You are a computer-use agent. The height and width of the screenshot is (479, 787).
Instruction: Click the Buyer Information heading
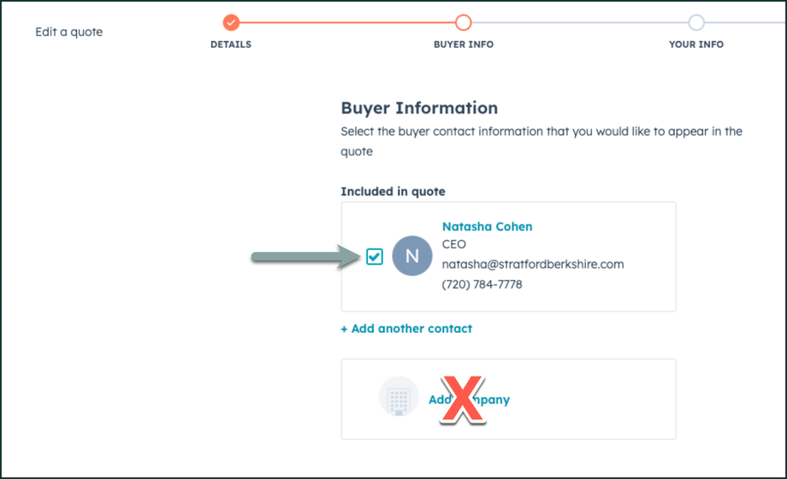(x=419, y=108)
